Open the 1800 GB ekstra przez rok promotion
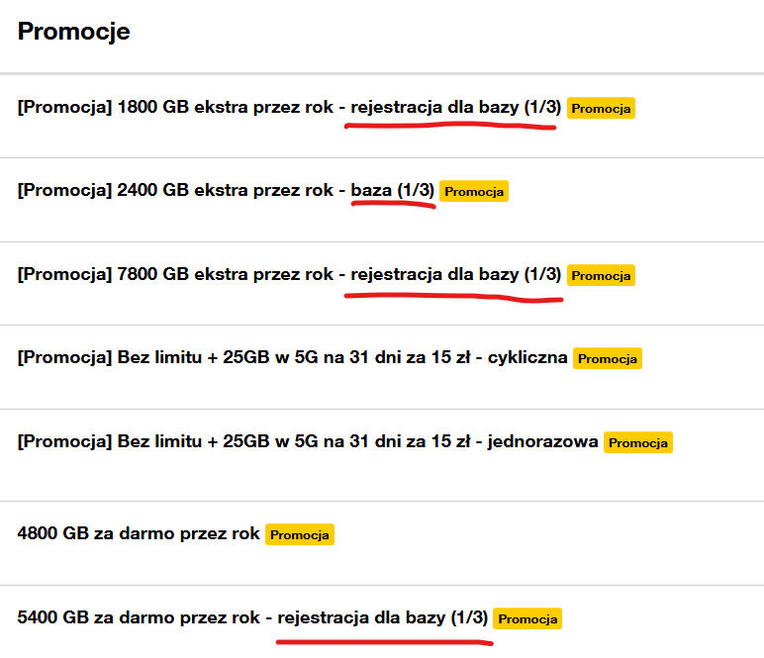Image resolution: width=764 pixels, height=658 pixels. [x=178, y=108]
